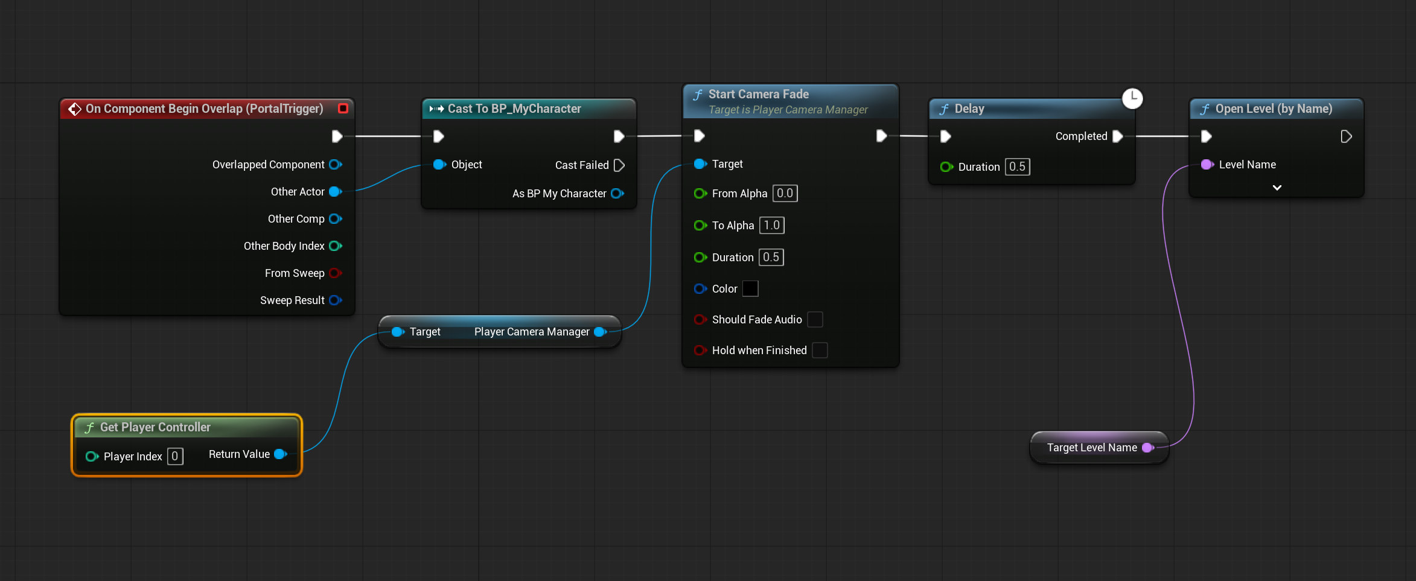Edit the Delay Duration 0.5 field
The image size is (1416, 581).
pyautogui.click(x=1017, y=167)
